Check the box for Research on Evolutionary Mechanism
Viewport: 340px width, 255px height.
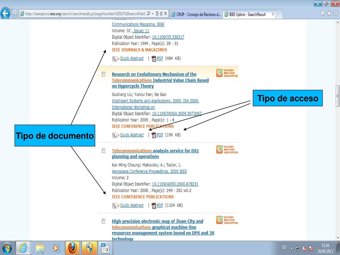104,74
